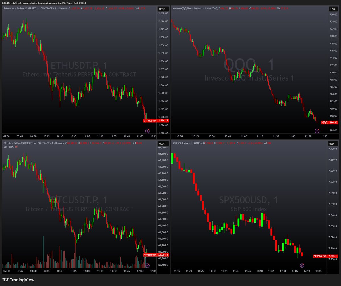Click 10:15 on the Ethereum chart time axis
The image size is (341, 286).
tap(47, 136)
